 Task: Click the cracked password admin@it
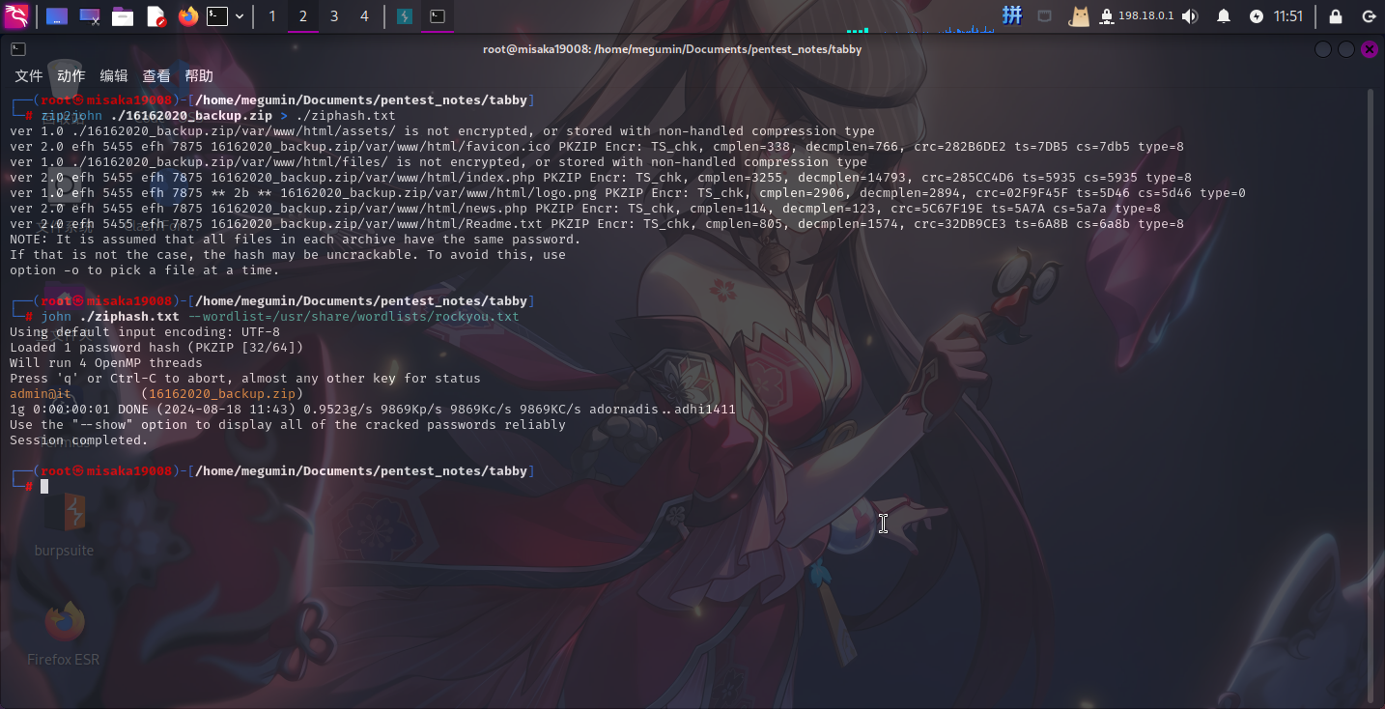41,394
